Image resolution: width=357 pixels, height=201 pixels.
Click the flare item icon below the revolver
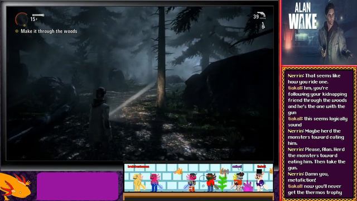263,26
